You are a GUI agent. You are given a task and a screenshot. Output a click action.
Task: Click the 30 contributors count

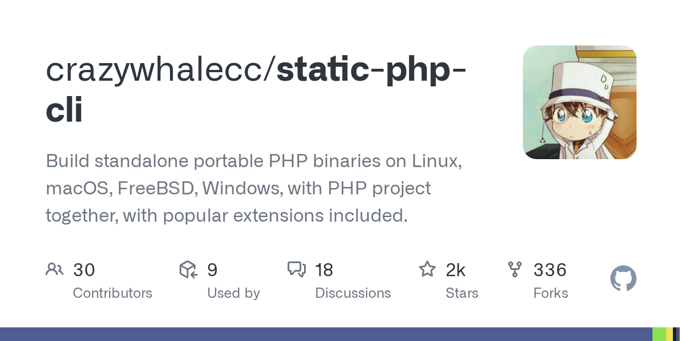pos(84,270)
